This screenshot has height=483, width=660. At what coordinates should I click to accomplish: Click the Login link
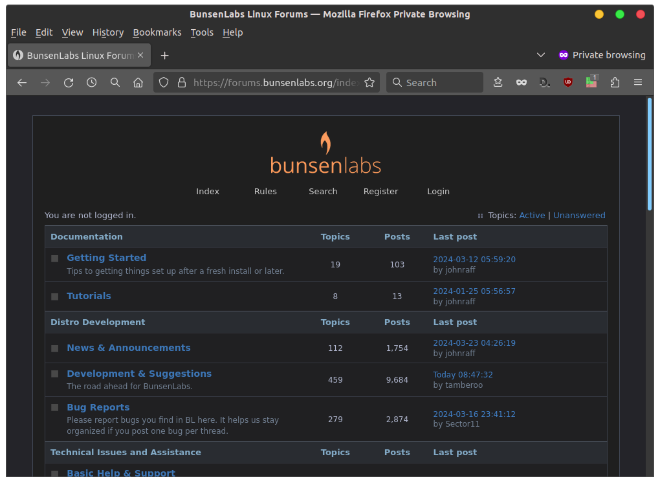[x=438, y=192]
